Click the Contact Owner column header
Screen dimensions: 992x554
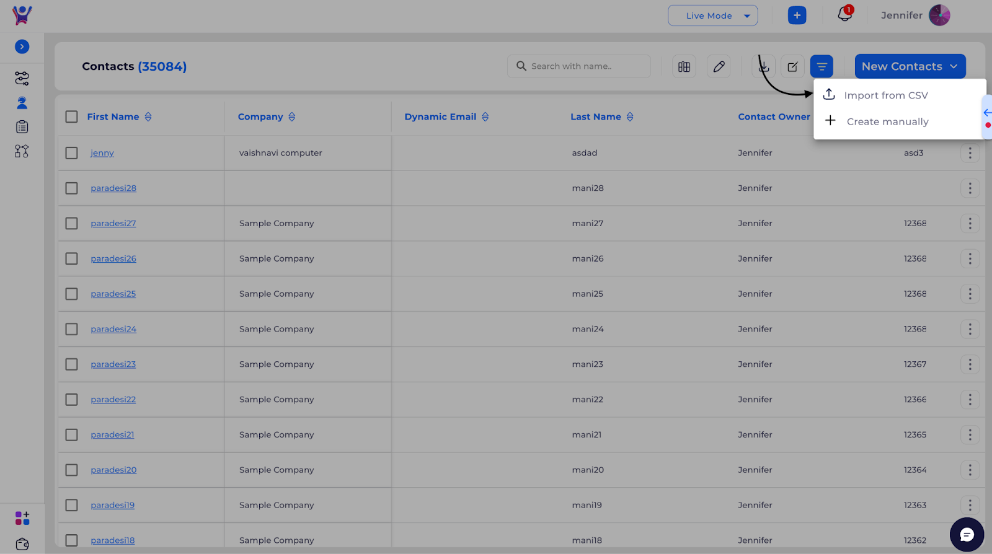pos(774,117)
